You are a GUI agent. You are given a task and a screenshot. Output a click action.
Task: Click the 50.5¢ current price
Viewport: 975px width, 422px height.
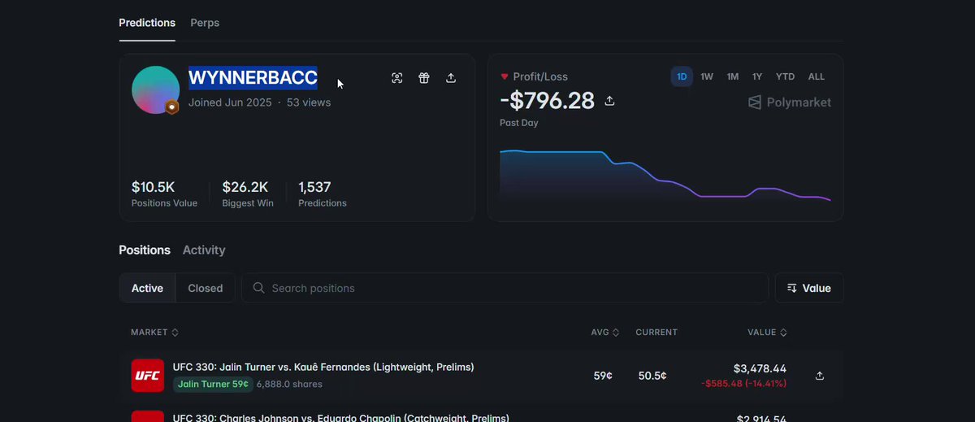tap(652, 376)
